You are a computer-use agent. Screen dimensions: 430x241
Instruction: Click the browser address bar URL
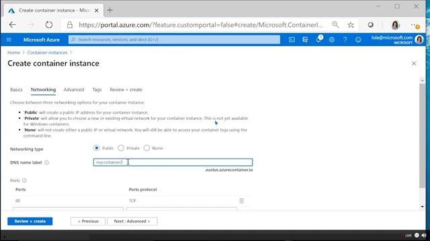201,25
